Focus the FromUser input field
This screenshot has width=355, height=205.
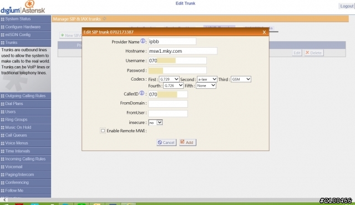168,113
